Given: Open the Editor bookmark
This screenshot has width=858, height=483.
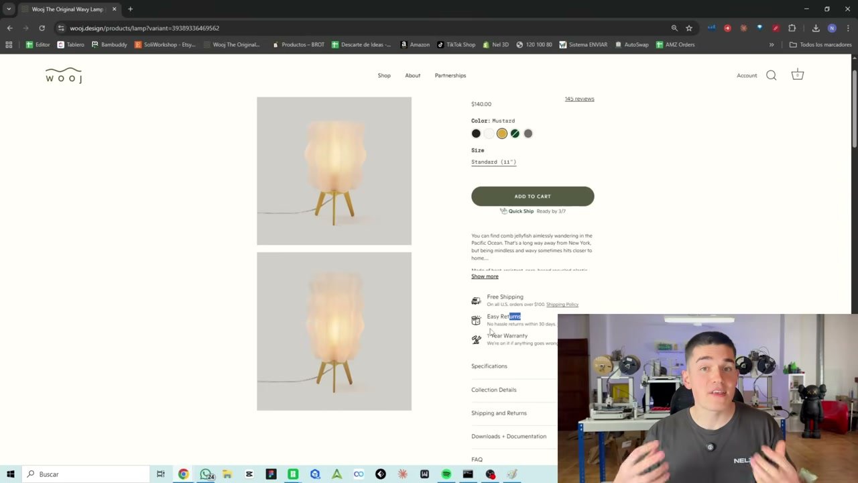Looking at the screenshot, I should [38, 45].
